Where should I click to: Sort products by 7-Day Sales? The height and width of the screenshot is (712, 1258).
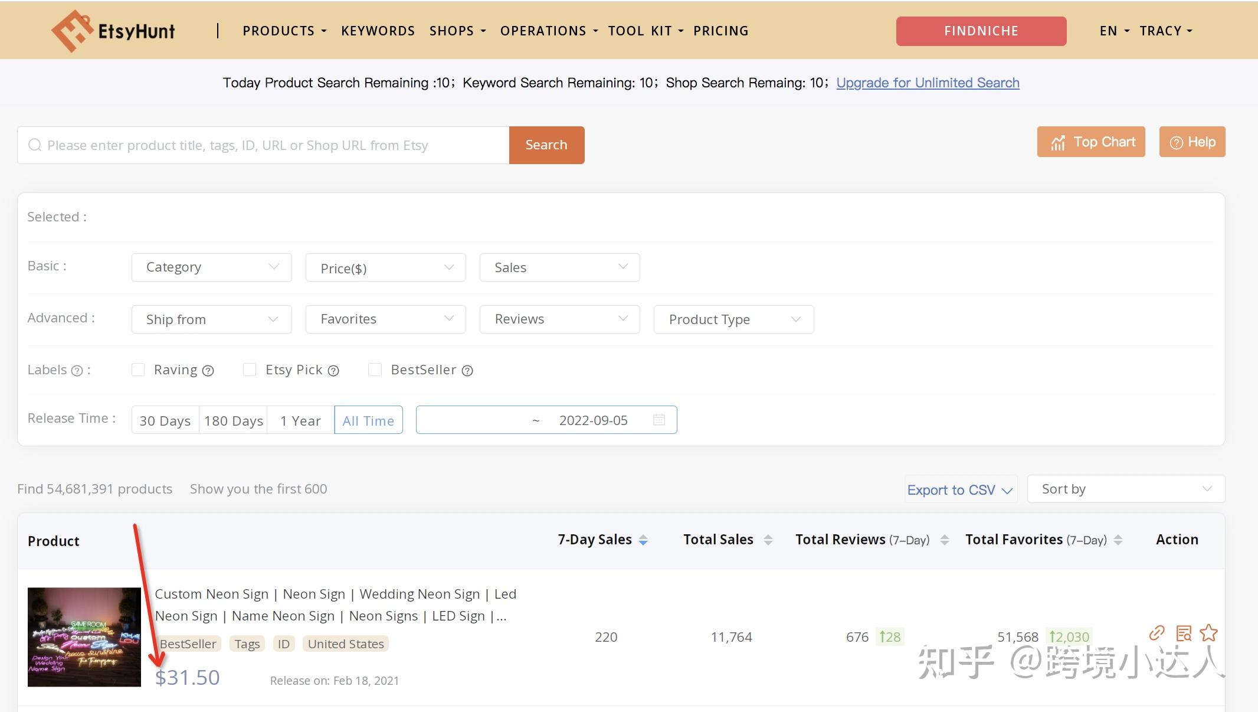click(643, 539)
